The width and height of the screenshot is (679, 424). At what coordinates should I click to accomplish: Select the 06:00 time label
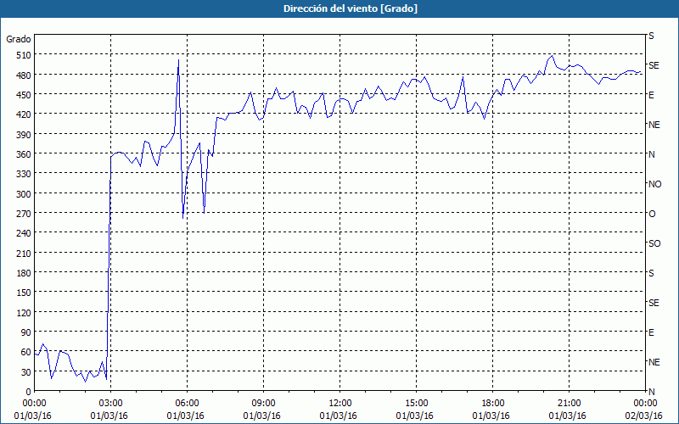[x=187, y=404]
